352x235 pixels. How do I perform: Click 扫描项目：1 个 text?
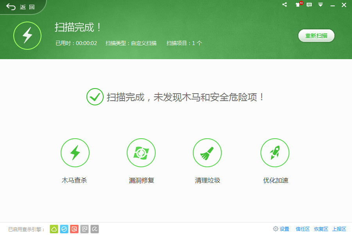pyautogui.click(x=184, y=43)
